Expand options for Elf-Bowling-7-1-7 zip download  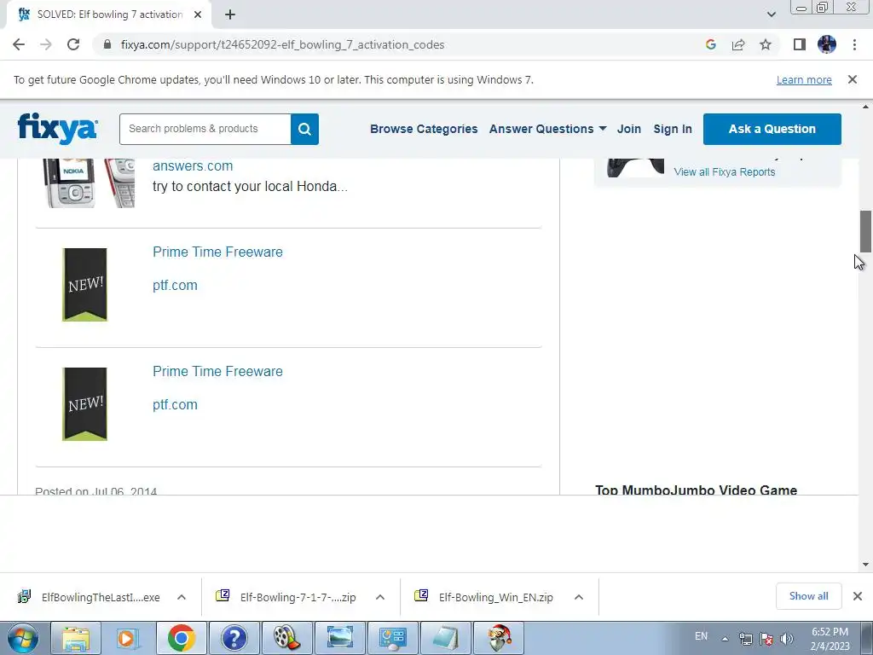[x=380, y=597]
